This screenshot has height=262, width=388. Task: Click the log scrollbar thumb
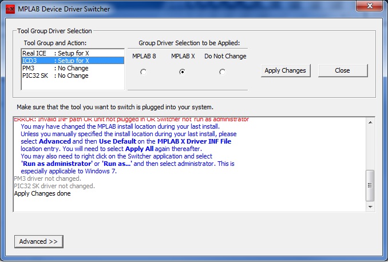(370, 185)
